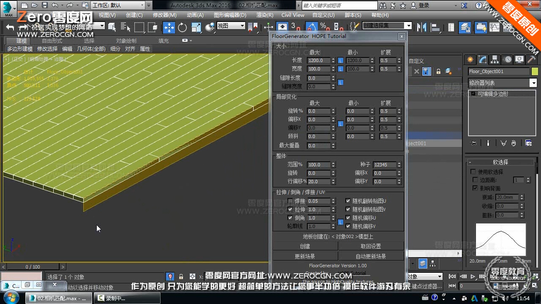
Task: Toggle the 倒角 checkbox
Action: pyautogui.click(x=290, y=218)
